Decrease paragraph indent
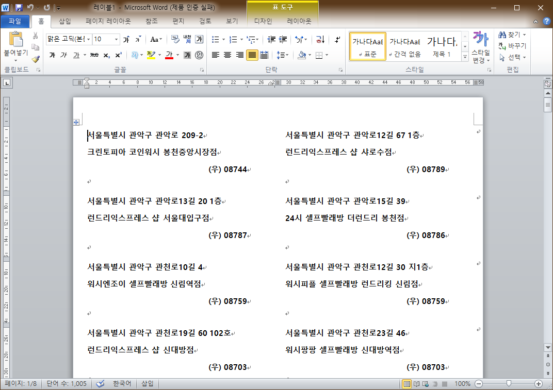 (x=271, y=39)
